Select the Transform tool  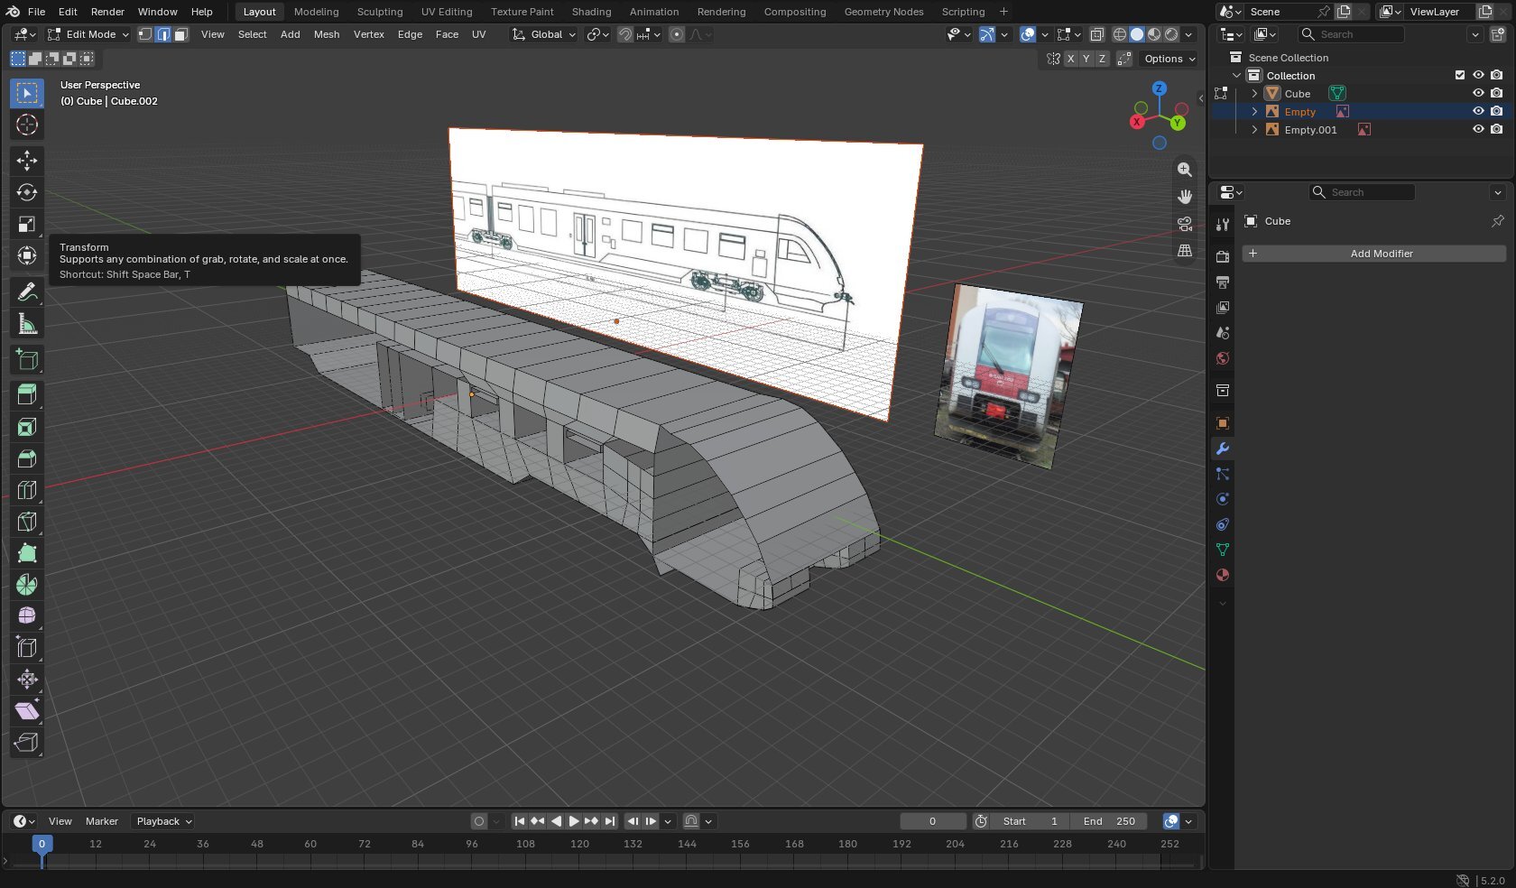(27, 255)
